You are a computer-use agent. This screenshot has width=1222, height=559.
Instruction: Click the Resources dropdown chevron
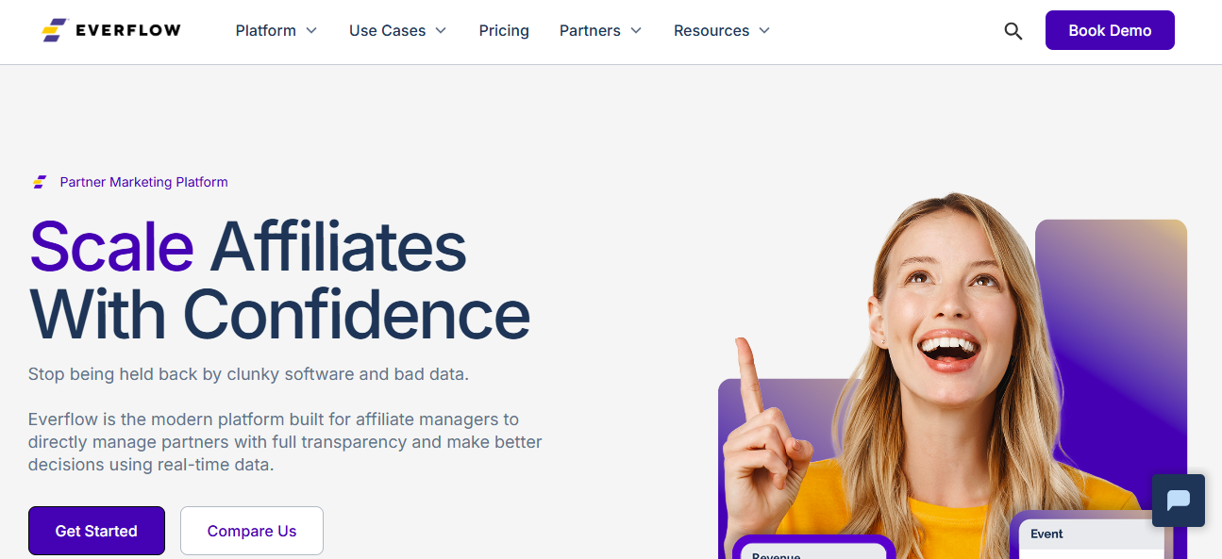[762, 30]
